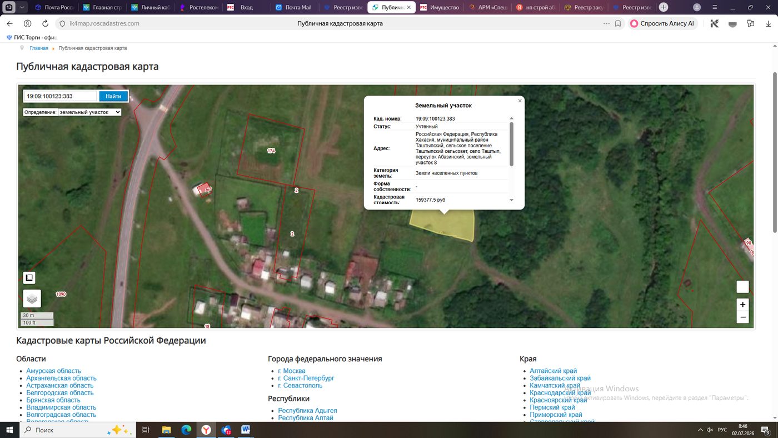Click the cadastral number search field
Screen dimensions: 778x438
(x=61, y=96)
